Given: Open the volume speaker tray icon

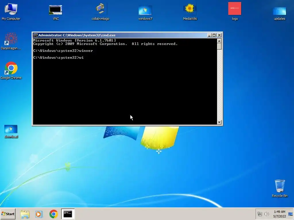Looking at the screenshot, I should [266, 214].
